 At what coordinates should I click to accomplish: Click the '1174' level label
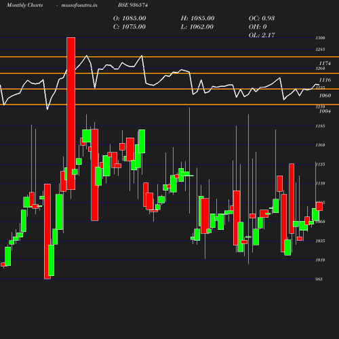[x=325, y=63]
